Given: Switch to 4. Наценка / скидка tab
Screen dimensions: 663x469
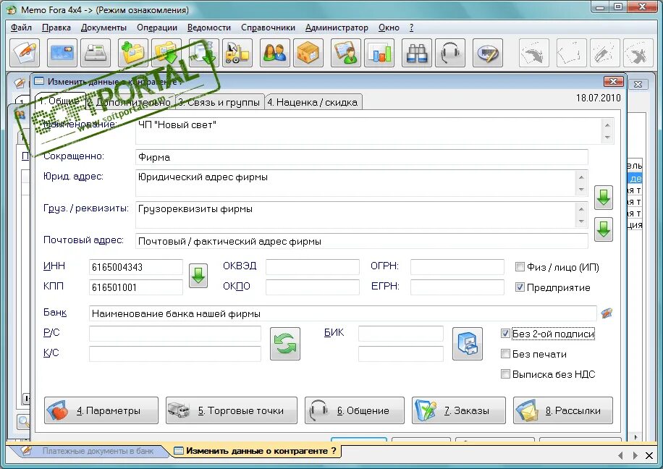Looking at the screenshot, I should tap(313, 102).
